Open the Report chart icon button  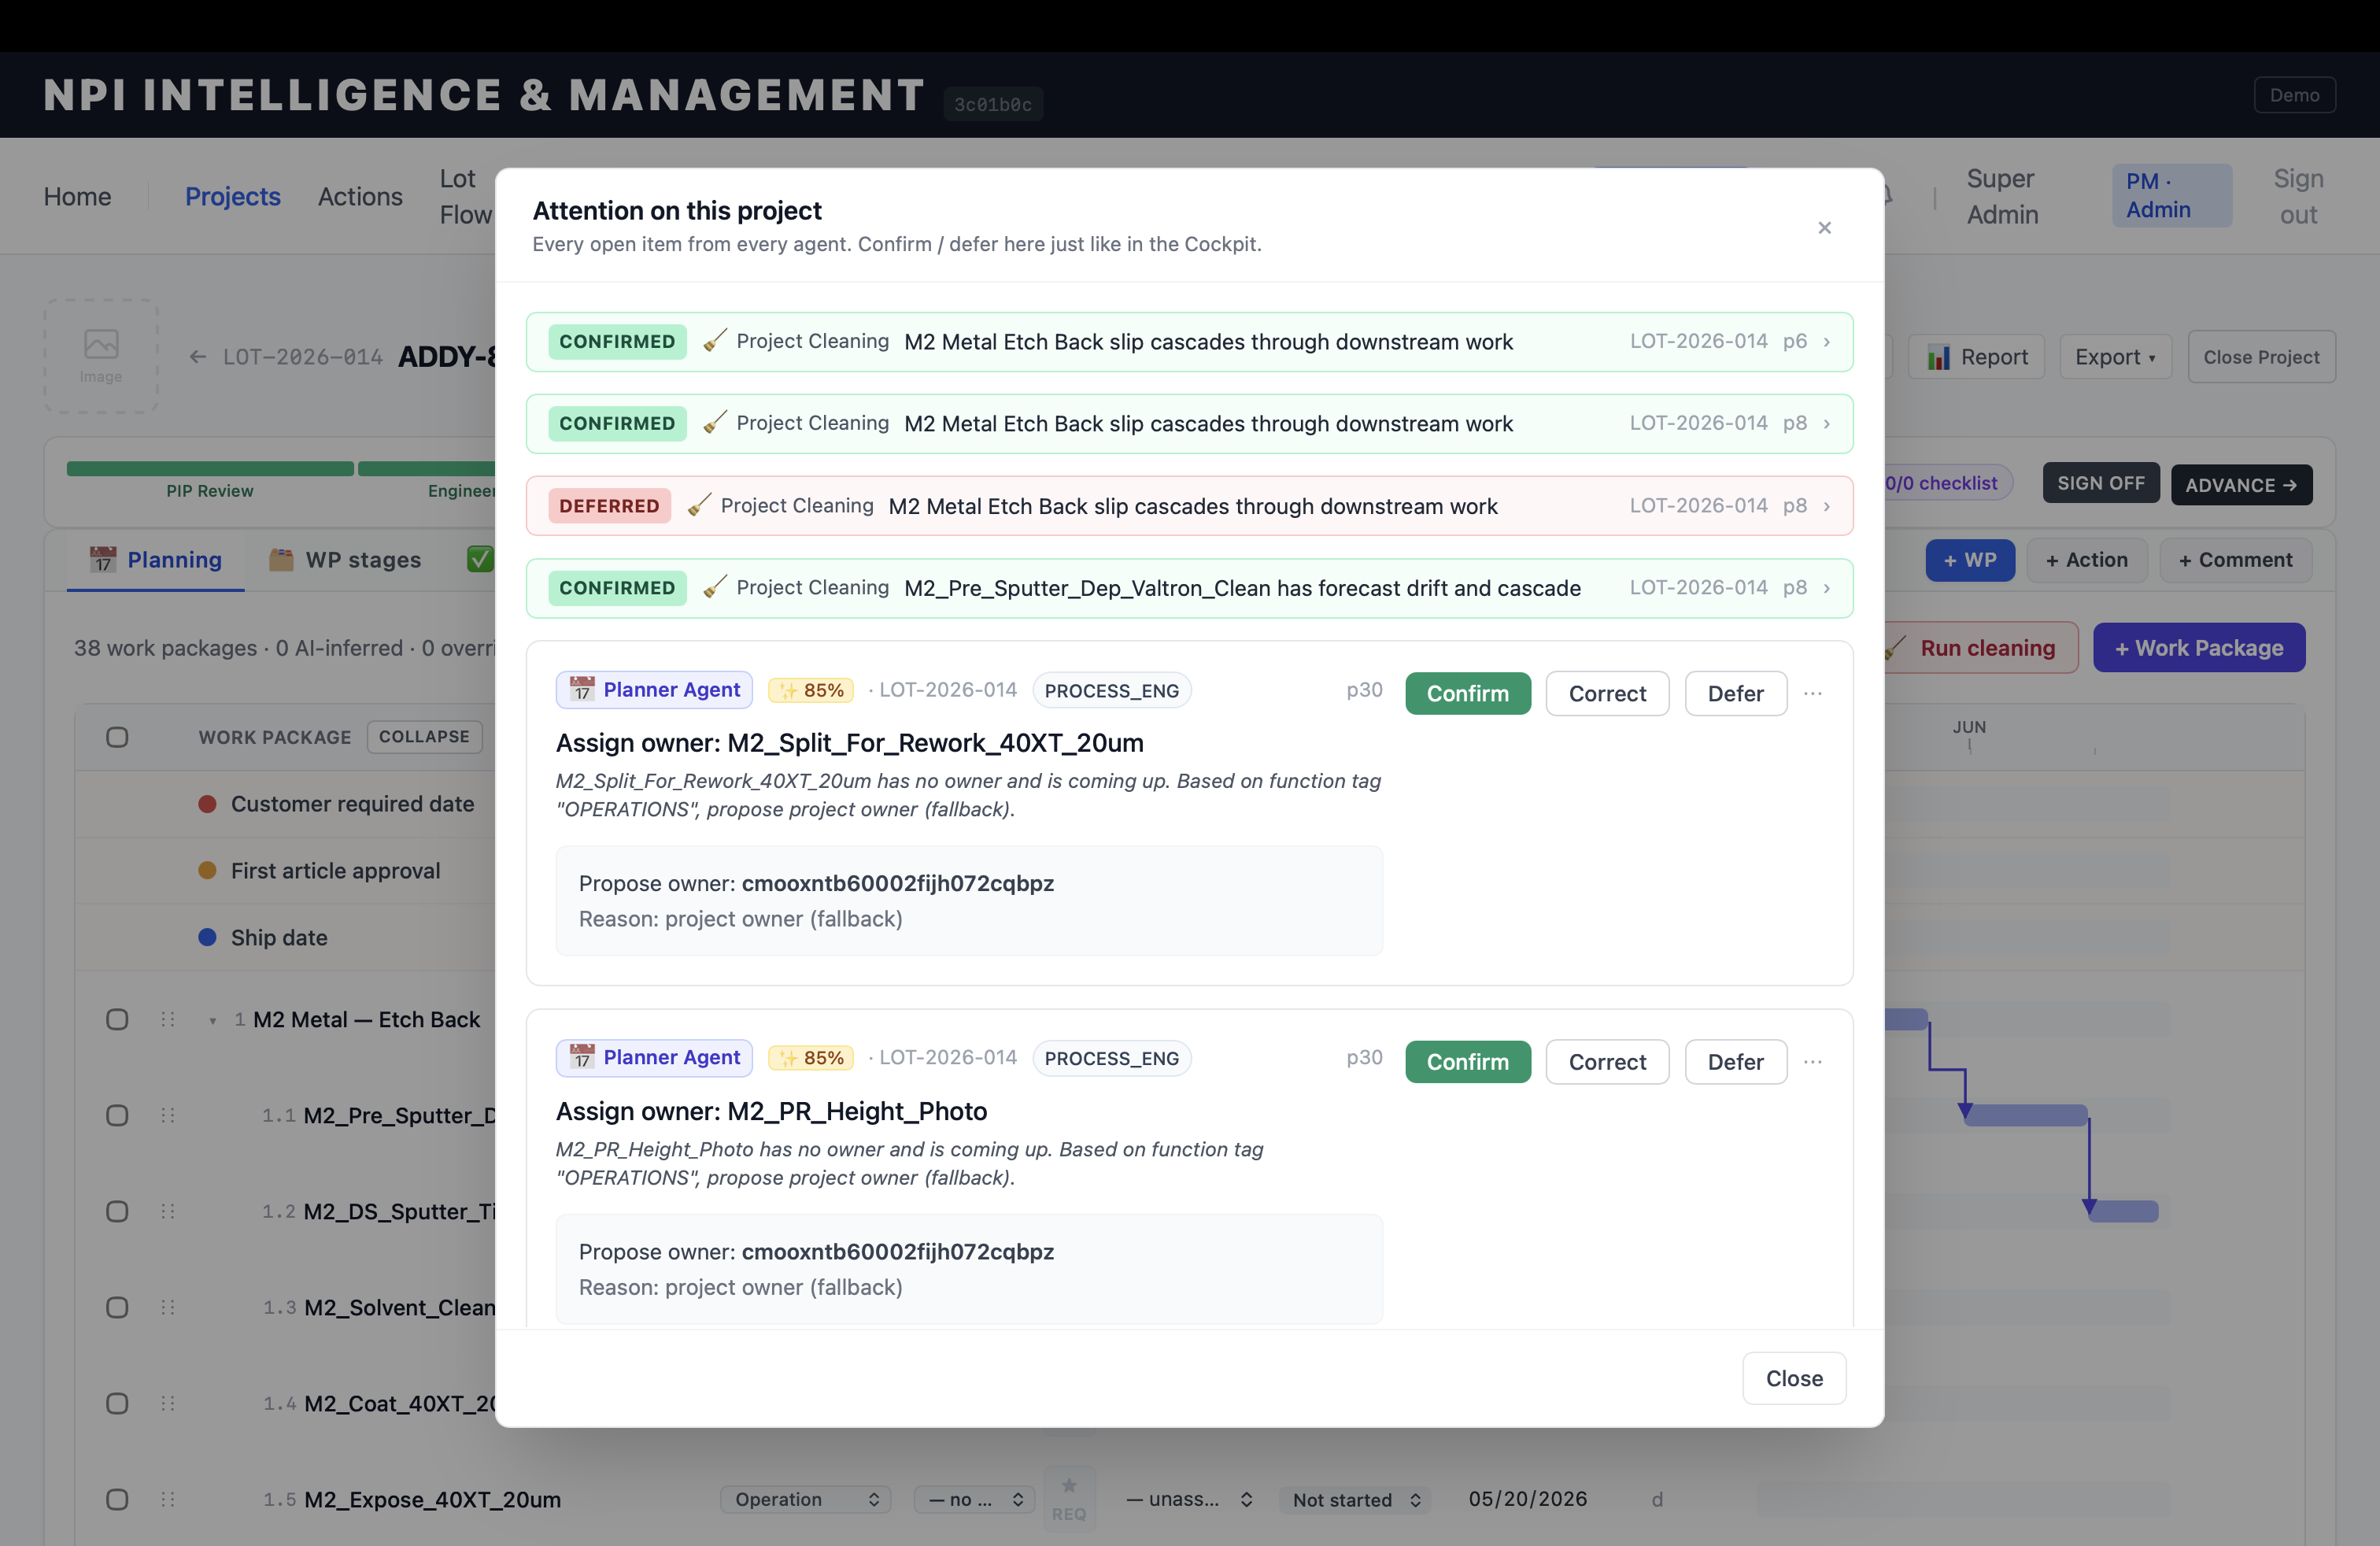click(1976, 357)
